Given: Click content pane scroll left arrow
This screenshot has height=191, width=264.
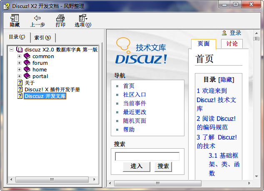Looking at the screenshot, I should pos(110,183).
